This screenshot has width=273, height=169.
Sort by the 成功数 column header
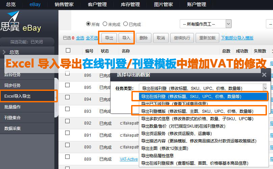click(242, 51)
